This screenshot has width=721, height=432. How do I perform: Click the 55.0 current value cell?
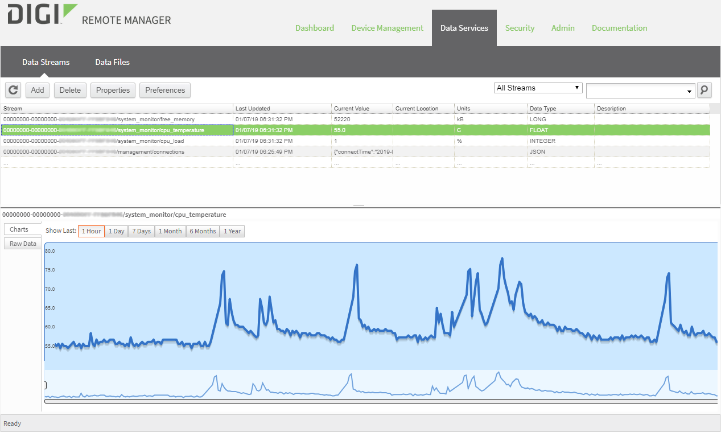point(362,130)
